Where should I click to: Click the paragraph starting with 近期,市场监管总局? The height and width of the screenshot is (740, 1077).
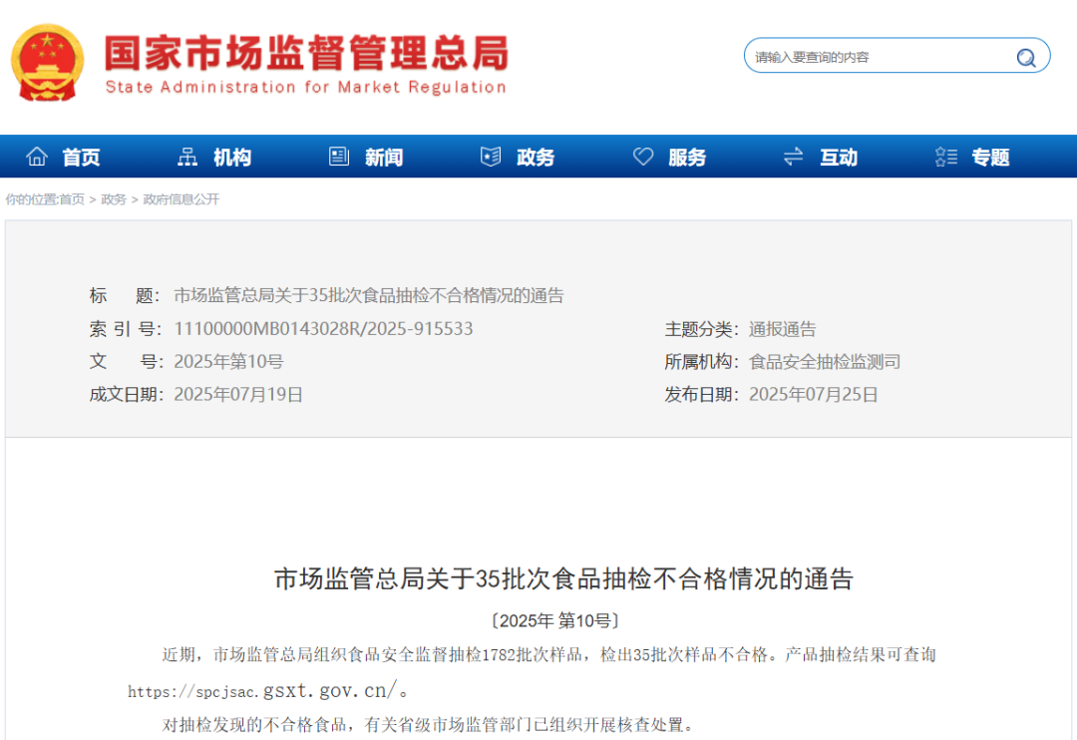point(533,672)
